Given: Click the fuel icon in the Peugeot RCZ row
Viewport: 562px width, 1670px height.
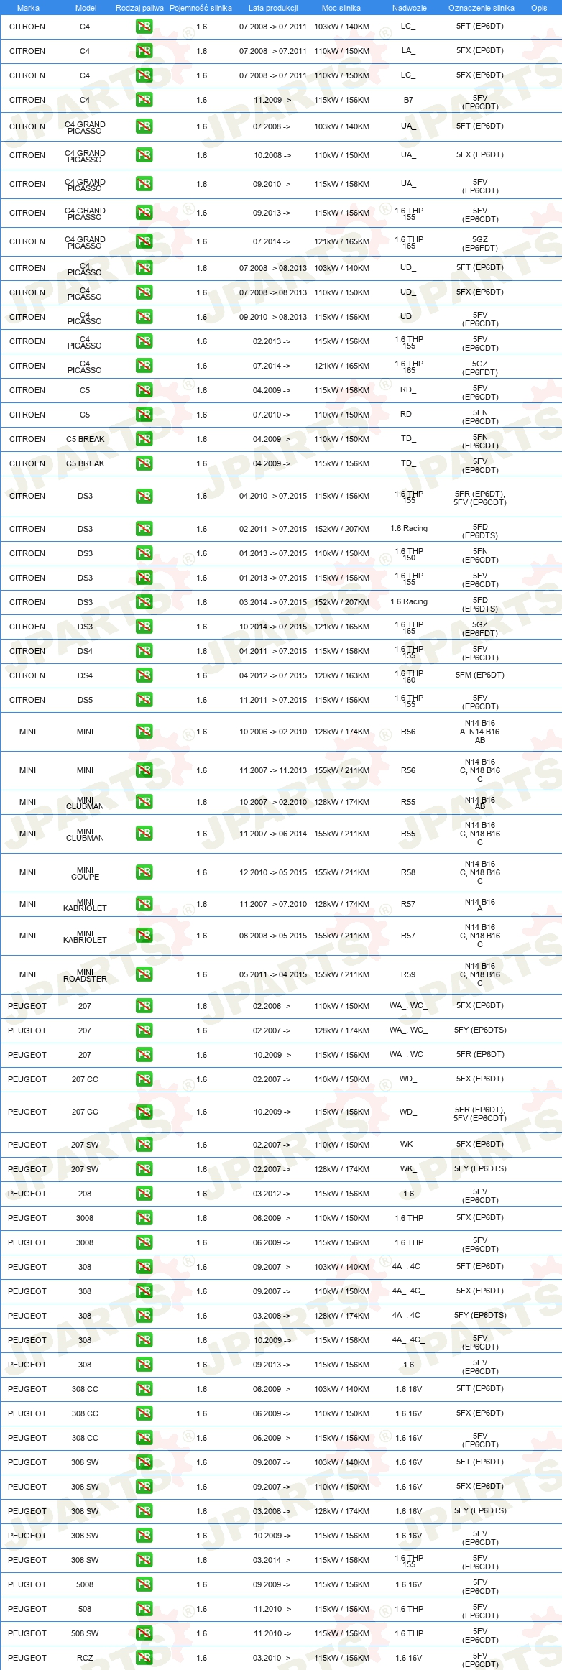Looking at the screenshot, I should coord(144,1658).
